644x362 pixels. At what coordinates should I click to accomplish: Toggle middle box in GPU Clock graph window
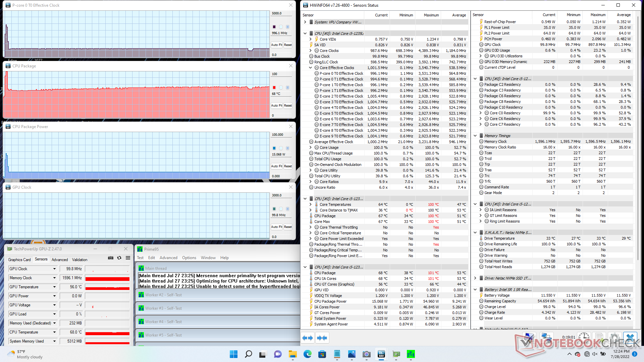click(x=281, y=209)
